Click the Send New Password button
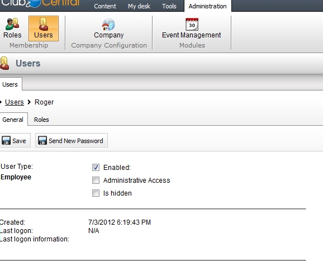The width and height of the screenshot is (323, 261). click(72, 140)
